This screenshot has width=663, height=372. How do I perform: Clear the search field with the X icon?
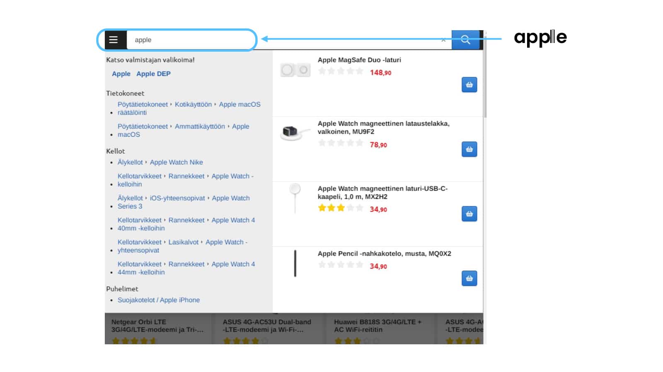click(x=443, y=40)
